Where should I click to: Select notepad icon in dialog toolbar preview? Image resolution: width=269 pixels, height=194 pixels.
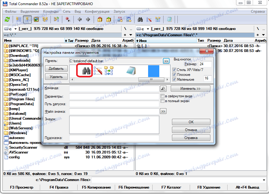(x=131, y=71)
